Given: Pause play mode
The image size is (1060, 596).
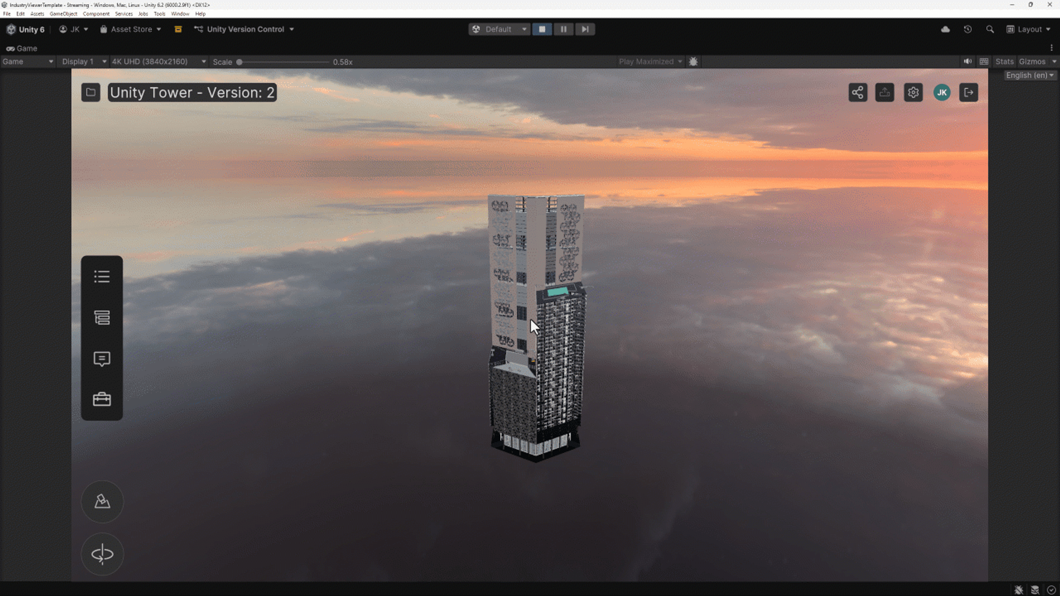Looking at the screenshot, I should 564,29.
